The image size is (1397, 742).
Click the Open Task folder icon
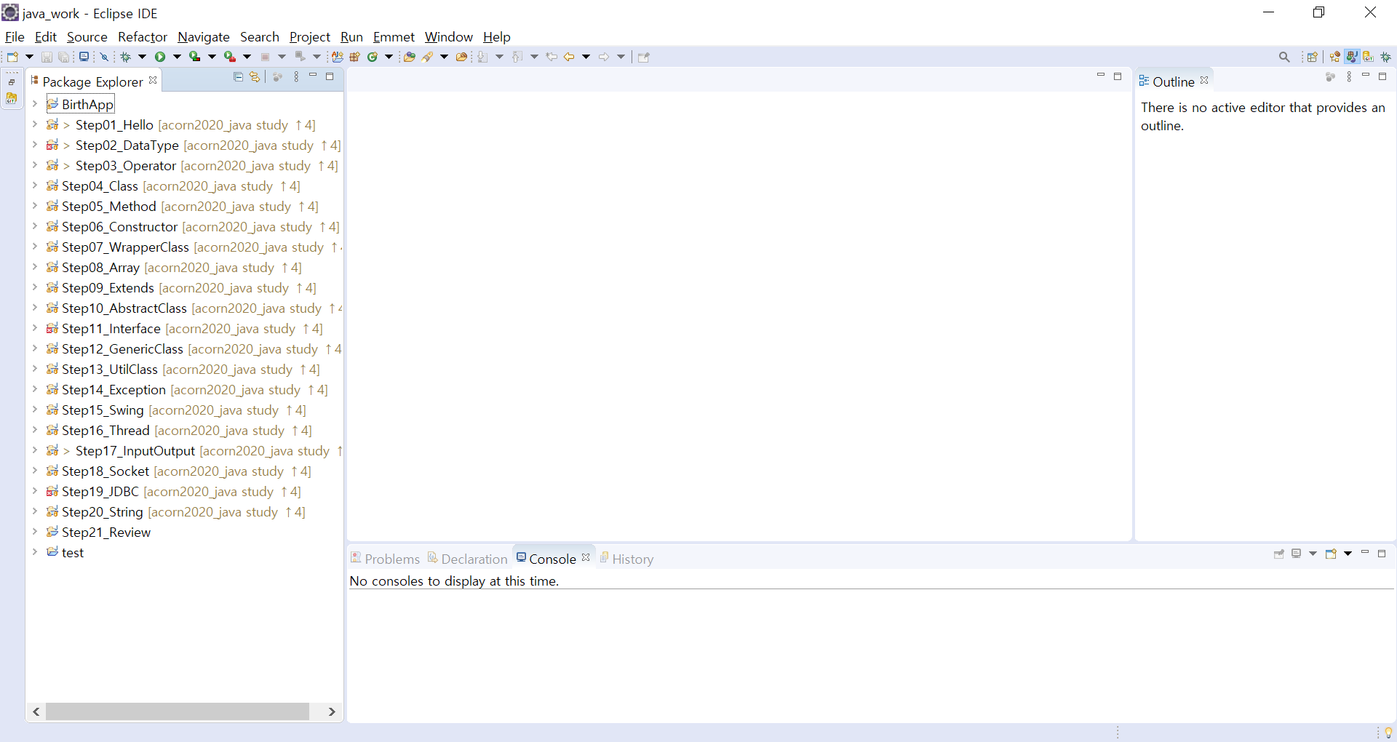pos(461,57)
